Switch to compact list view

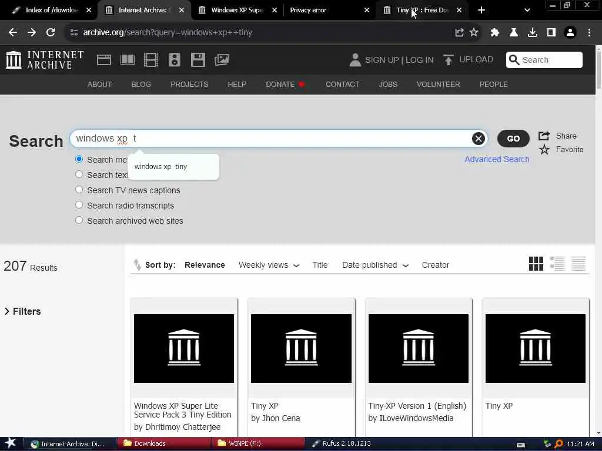pyautogui.click(x=578, y=264)
